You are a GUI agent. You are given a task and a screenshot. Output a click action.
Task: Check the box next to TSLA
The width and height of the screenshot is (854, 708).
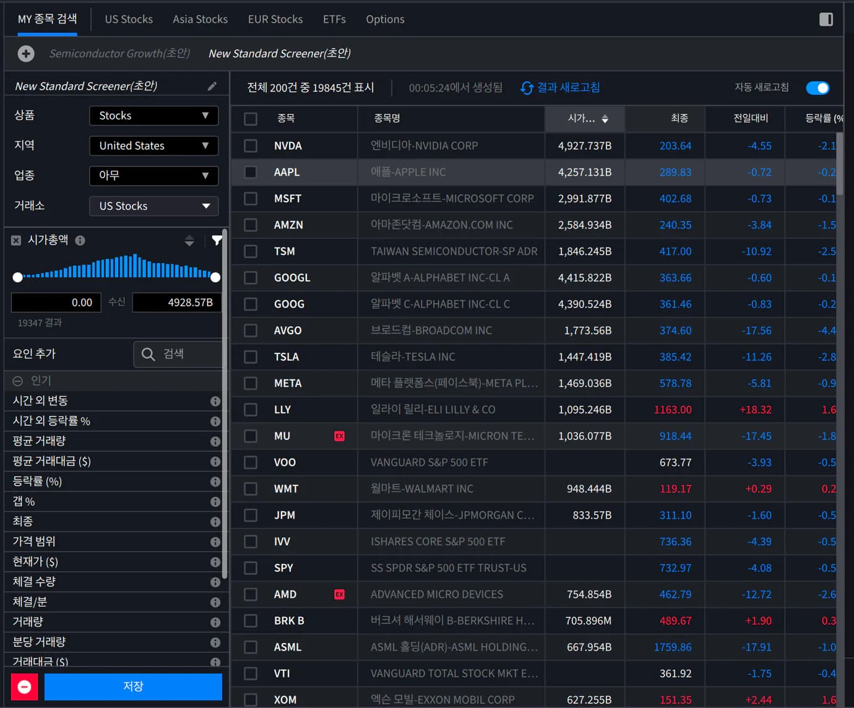pyautogui.click(x=251, y=357)
